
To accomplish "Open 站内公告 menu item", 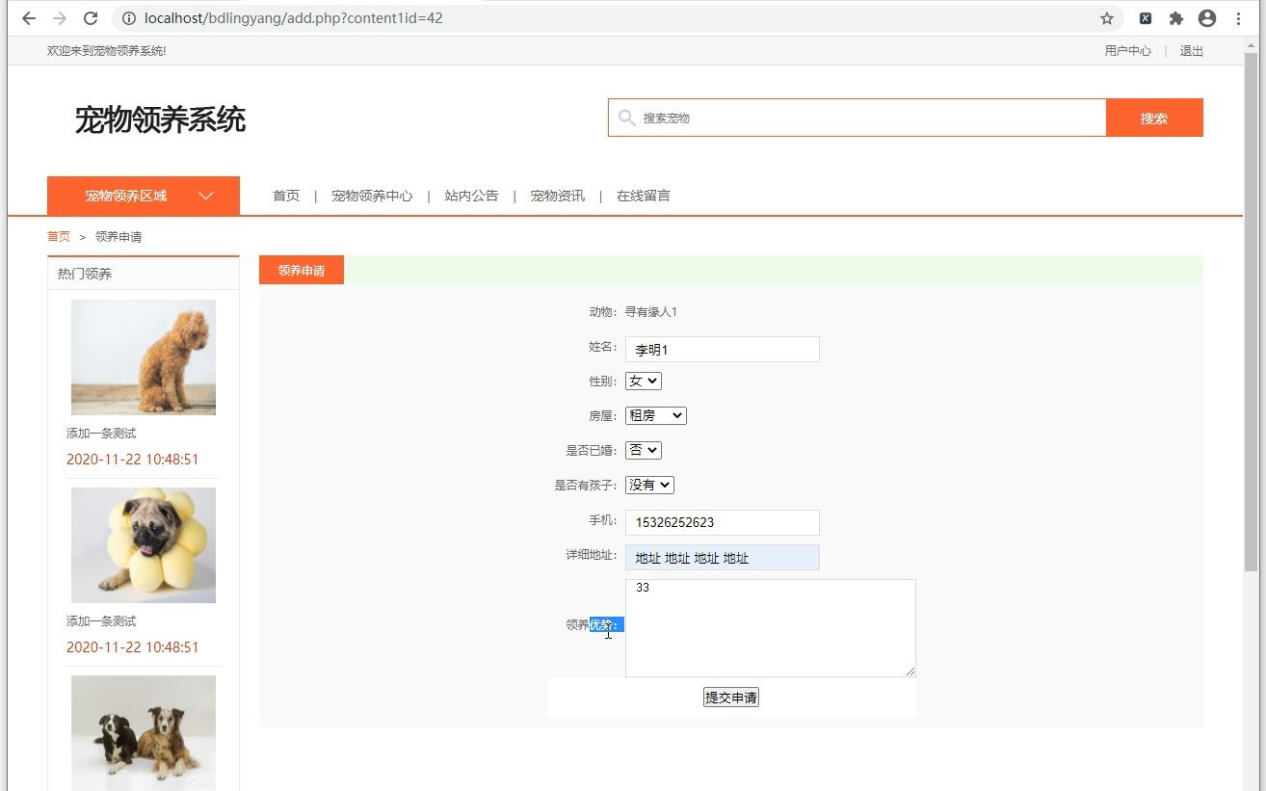I will pyautogui.click(x=471, y=196).
